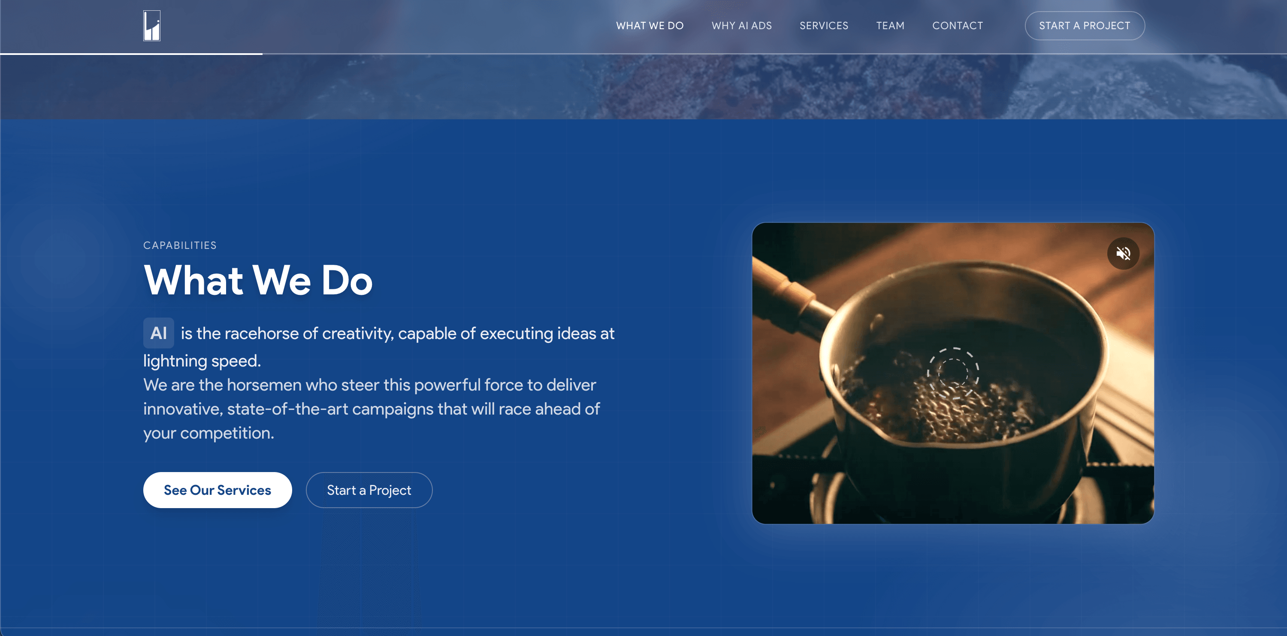The height and width of the screenshot is (636, 1287).
Task: Click the Capabilities label
Action: 180,245
